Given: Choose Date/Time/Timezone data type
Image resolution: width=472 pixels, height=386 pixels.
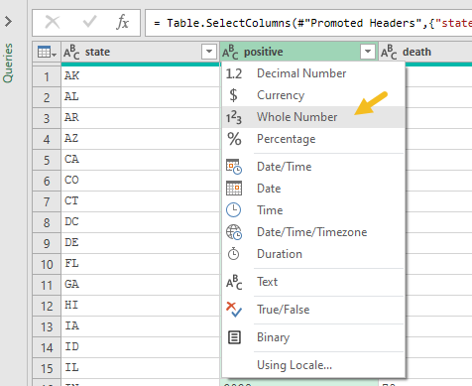Looking at the screenshot, I should tap(313, 232).
